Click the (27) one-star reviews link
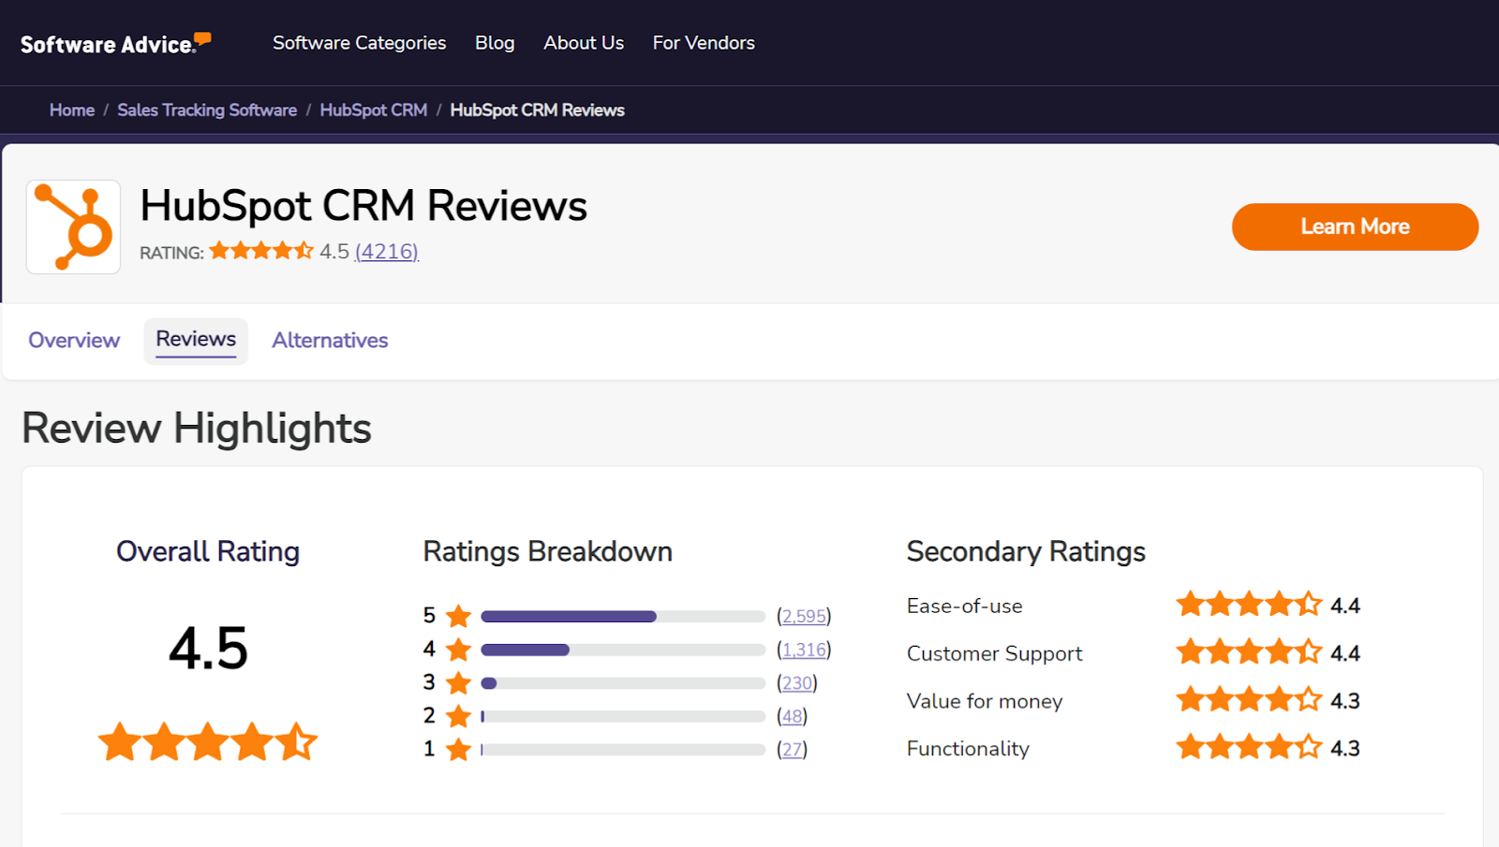This screenshot has width=1499, height=847. coord(792,749)
